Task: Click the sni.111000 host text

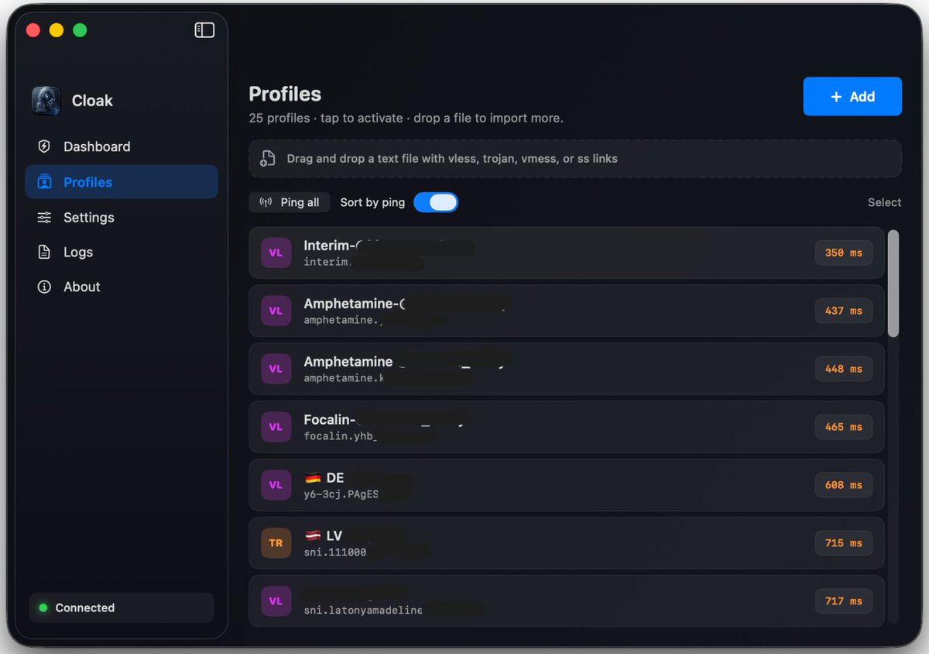Action: (x=335, y=552)
